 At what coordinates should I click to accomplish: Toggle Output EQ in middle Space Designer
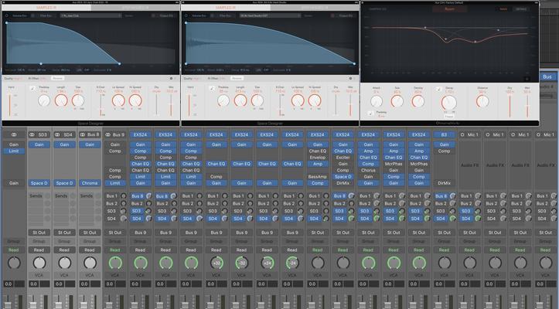(346, 15)
